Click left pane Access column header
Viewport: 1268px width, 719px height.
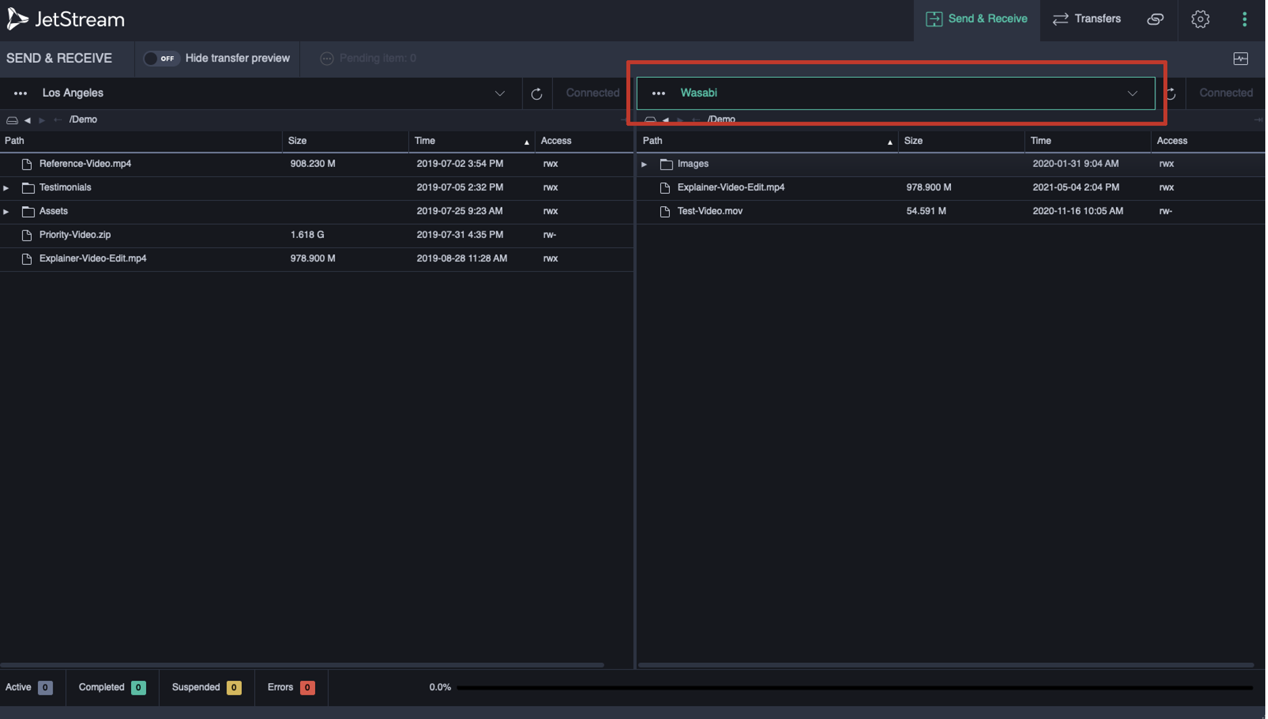point(585,141)
